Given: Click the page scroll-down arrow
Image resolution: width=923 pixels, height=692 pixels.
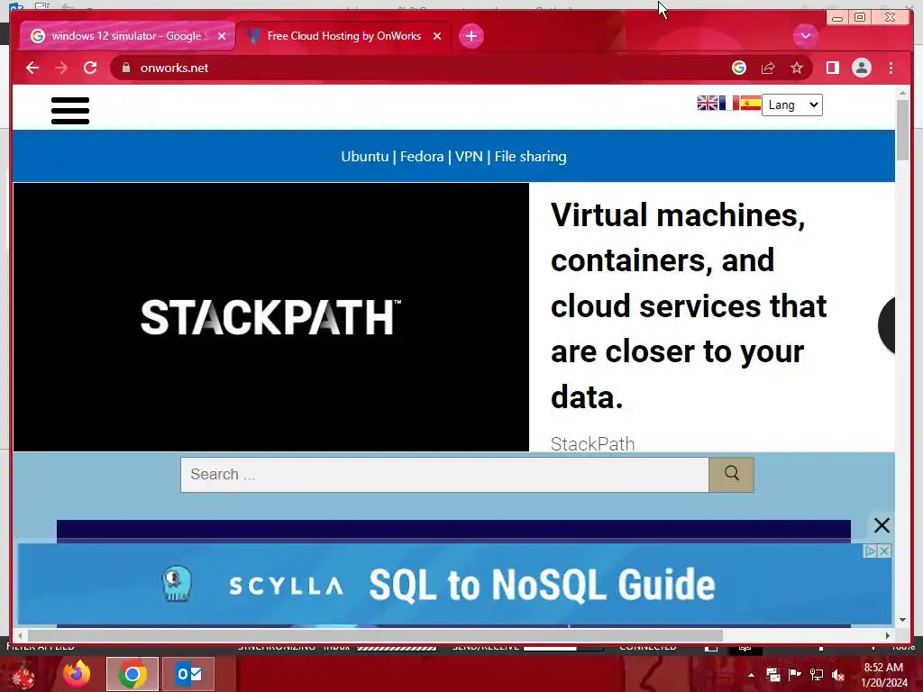Looking at the screenshot, I should click(x=902, y=620).
